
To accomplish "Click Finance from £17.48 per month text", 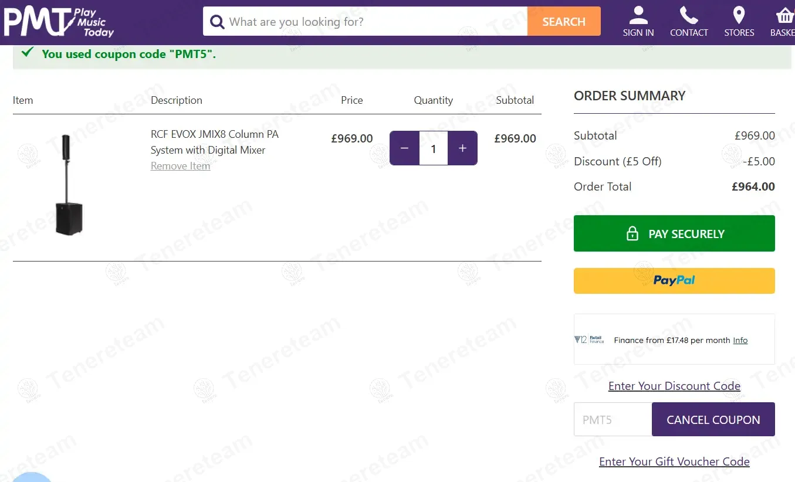I will click(672, 340).
